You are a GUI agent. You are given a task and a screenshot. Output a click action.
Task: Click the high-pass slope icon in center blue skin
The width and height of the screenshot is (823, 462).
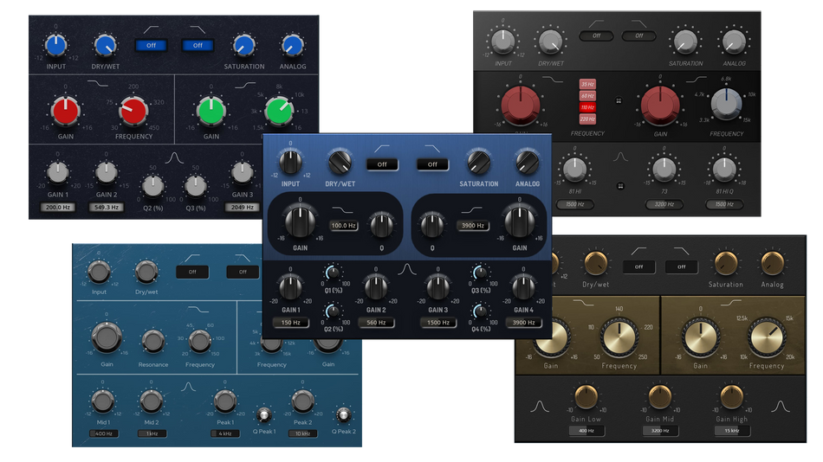coord(382,149)
